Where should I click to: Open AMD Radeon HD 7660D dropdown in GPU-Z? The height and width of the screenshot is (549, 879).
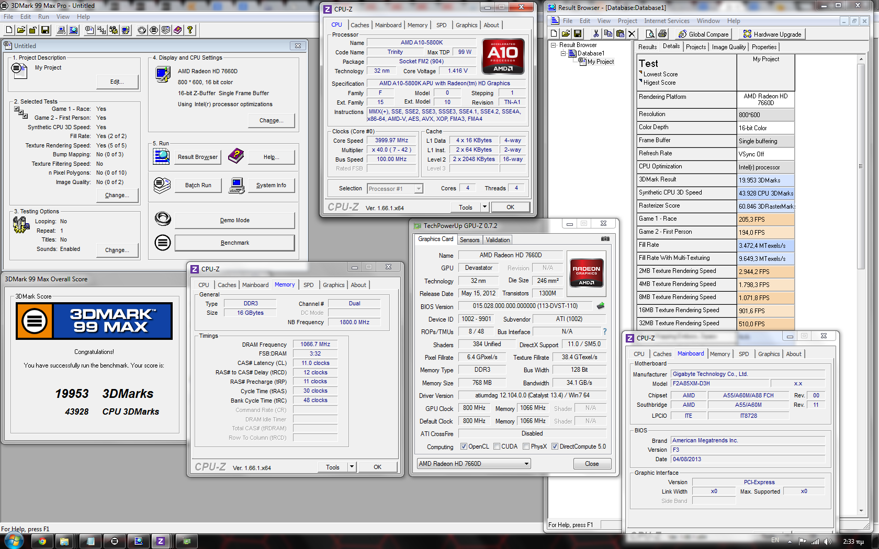[x=474, y=464]
